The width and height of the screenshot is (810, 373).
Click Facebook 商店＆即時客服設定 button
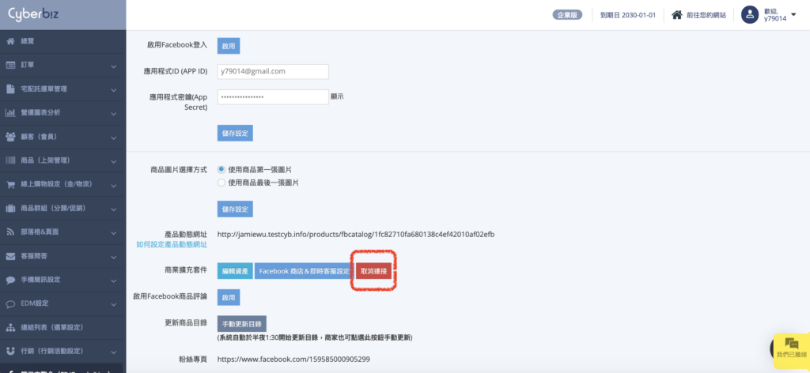click(305, 271)
